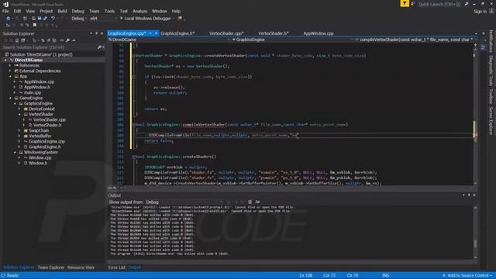Click the navigate backward toolbar icon
This screenshot has width=496, height=279.
[x=9, y=19]
